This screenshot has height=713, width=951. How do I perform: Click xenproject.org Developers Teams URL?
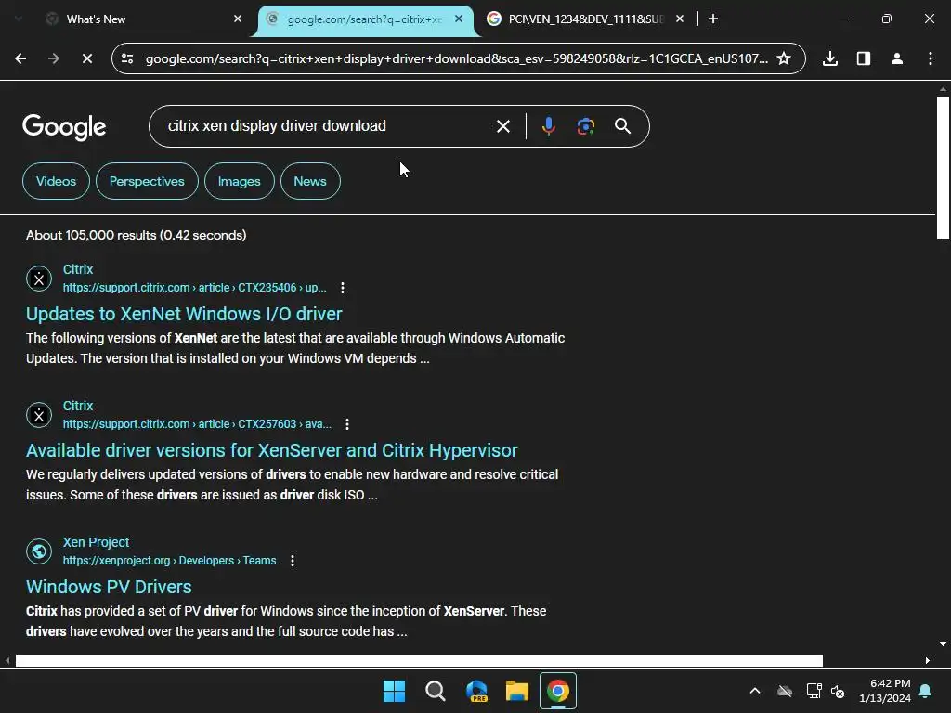tap(169, 561)
